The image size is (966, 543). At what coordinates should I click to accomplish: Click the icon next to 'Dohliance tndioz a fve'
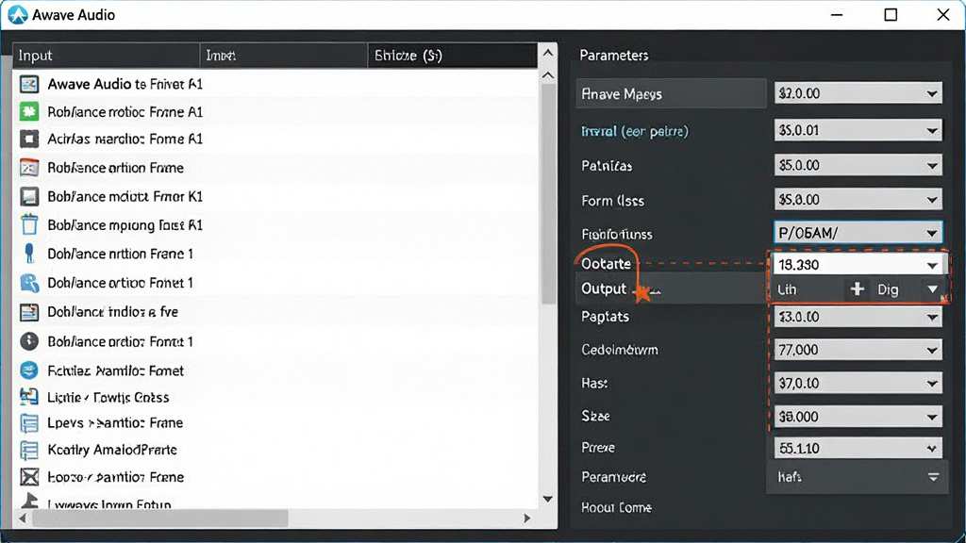(29, 312)
